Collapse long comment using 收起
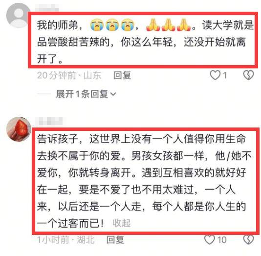 point(122,223)
